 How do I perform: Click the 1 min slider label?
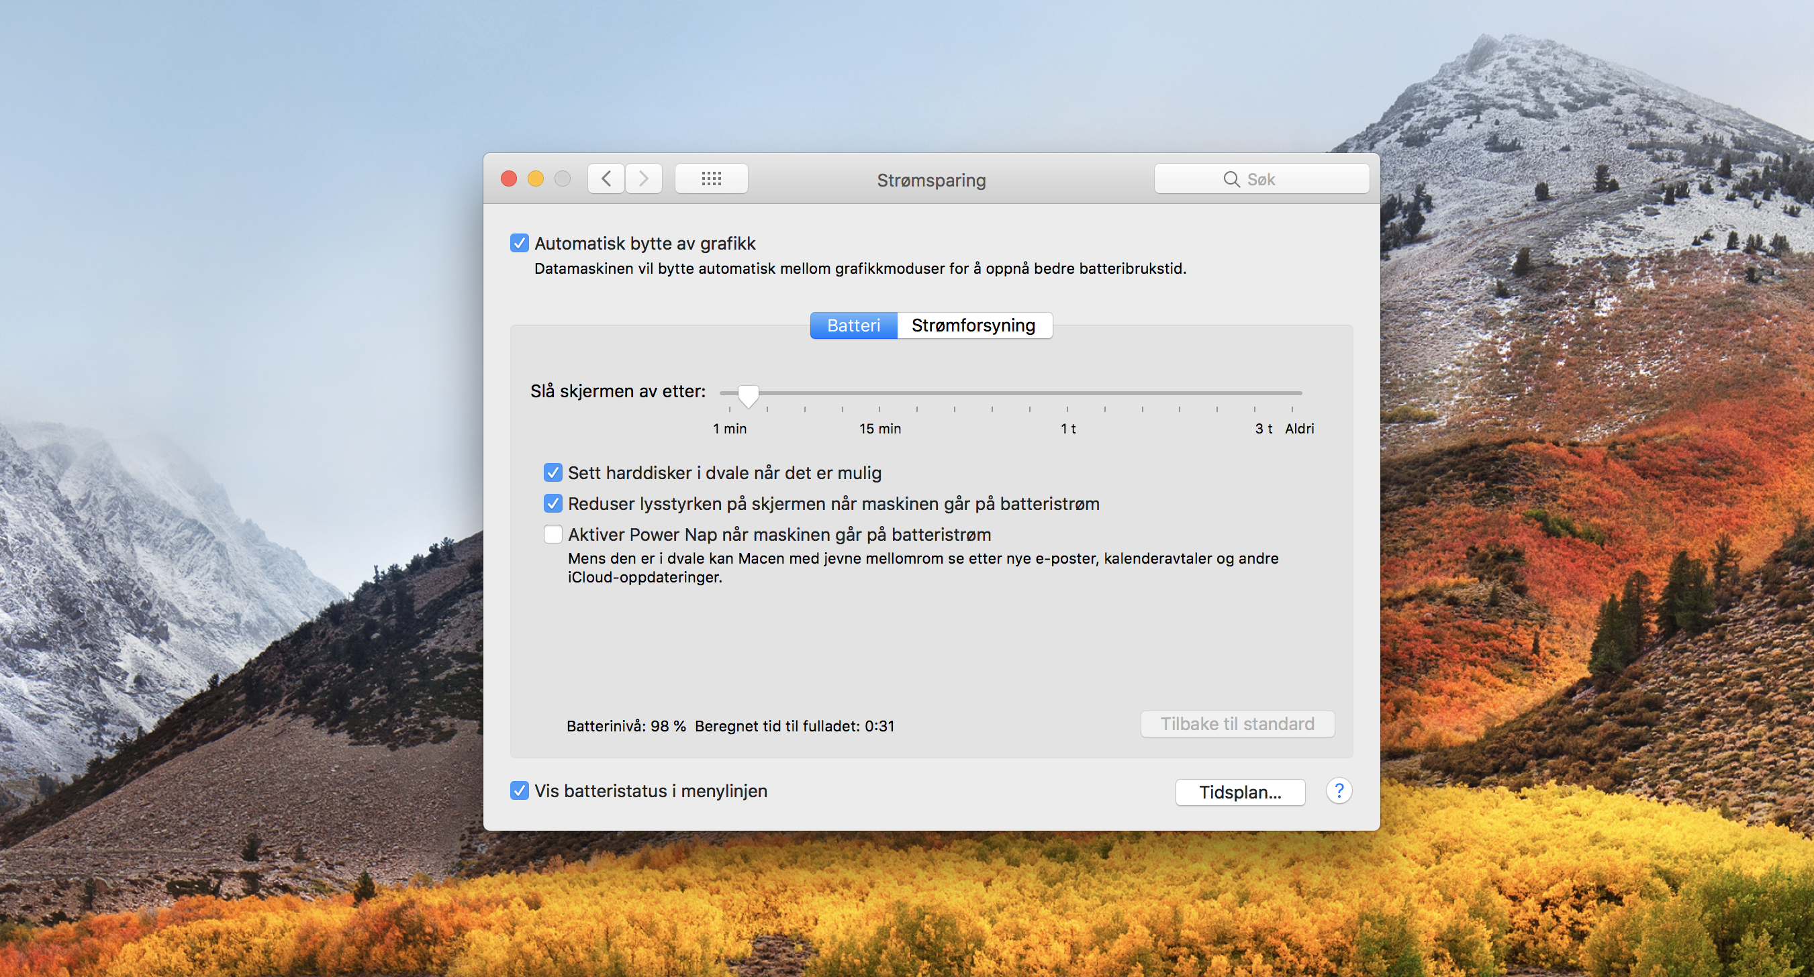pyautogui.click(x=730, y=429)
